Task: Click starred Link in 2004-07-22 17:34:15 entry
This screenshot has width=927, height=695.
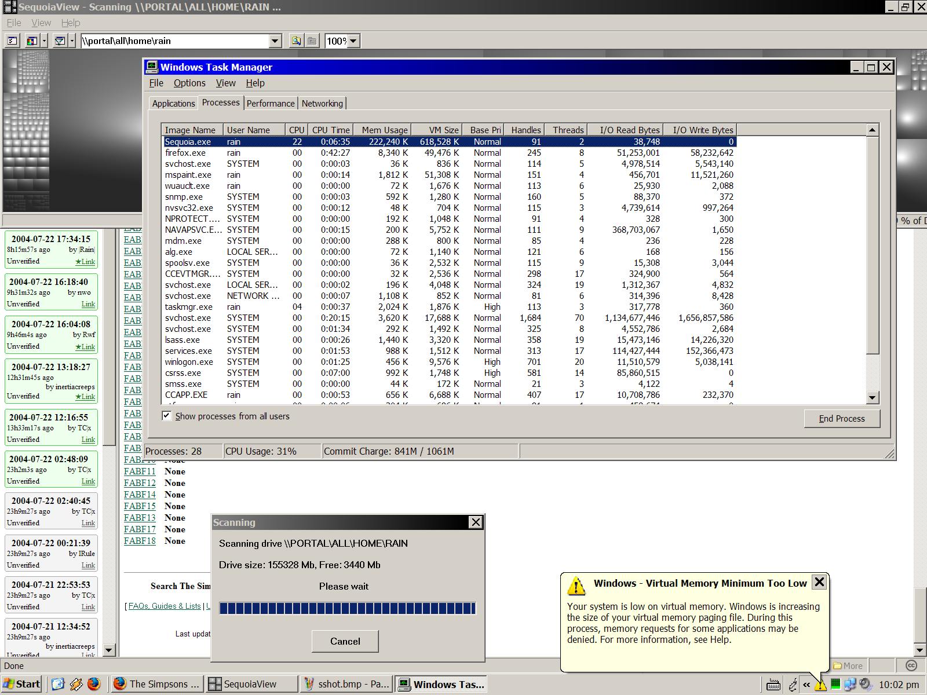Action: (85, 262)
